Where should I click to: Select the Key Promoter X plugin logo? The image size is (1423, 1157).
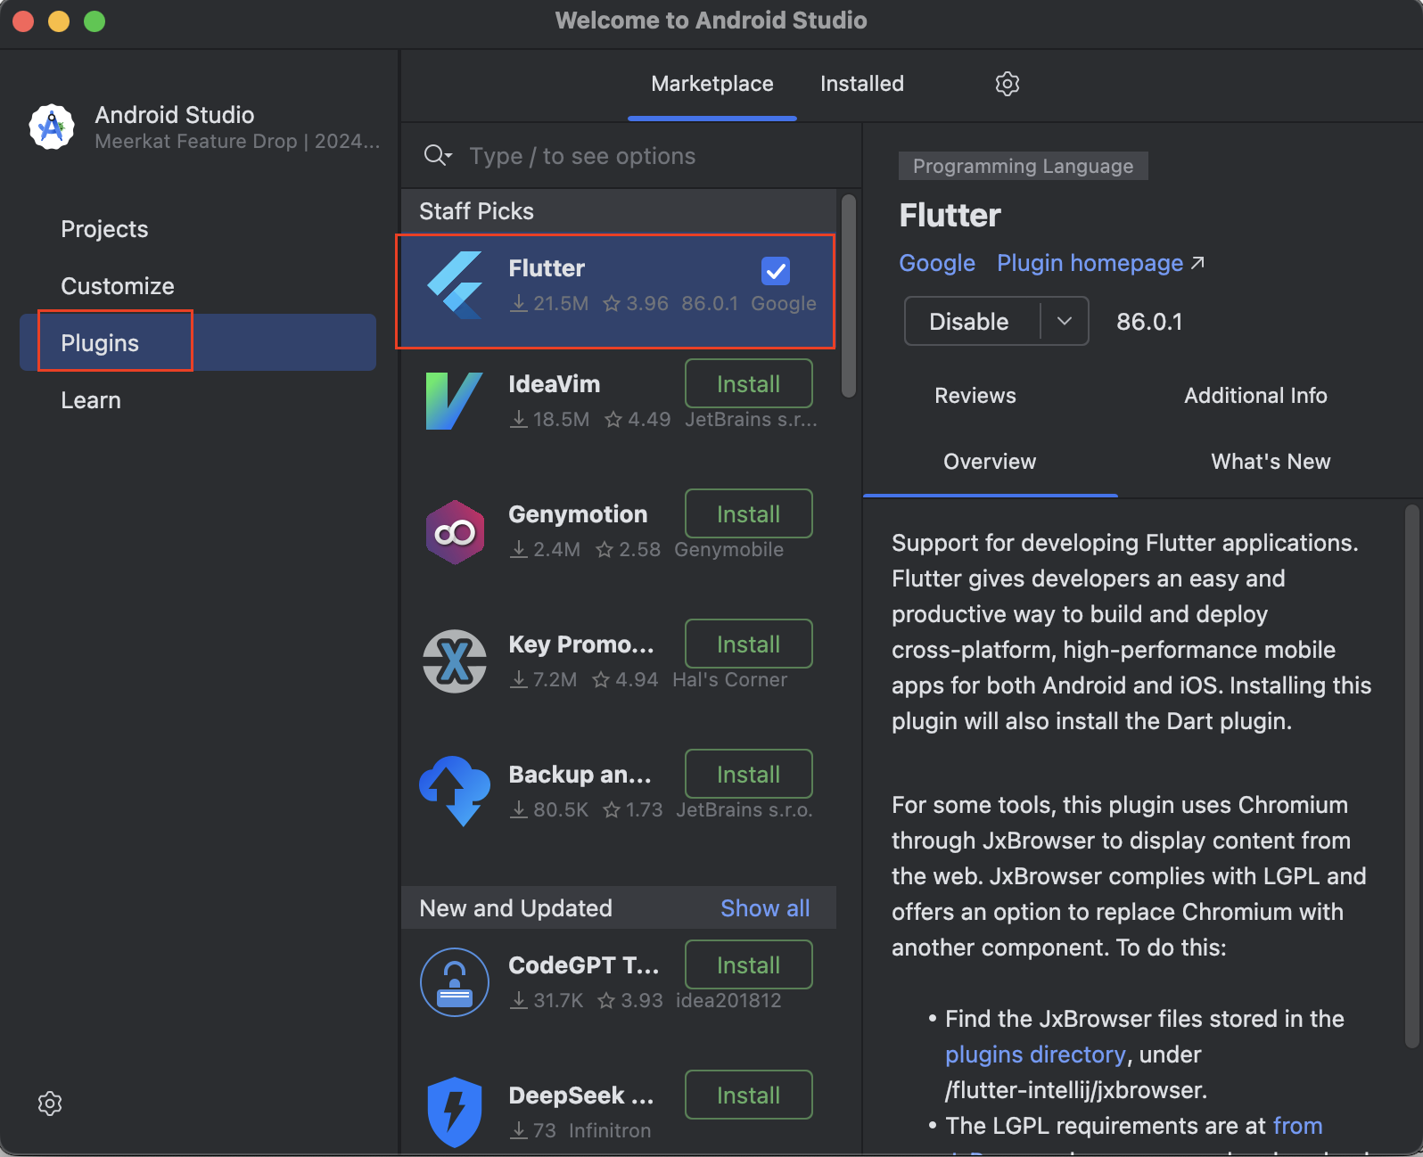[455, 661]
